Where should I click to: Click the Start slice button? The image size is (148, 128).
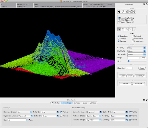(142, 68)
